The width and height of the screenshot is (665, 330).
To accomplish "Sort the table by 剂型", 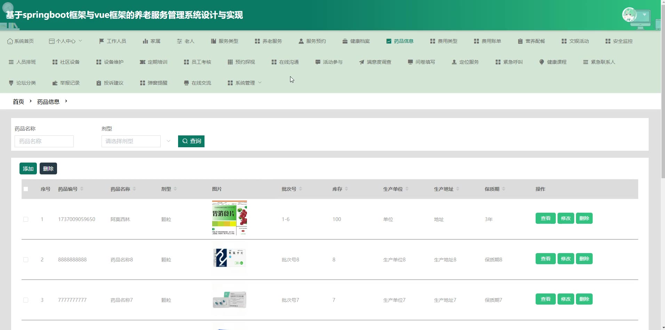I will pyautogui.click(x=175, y=189).
